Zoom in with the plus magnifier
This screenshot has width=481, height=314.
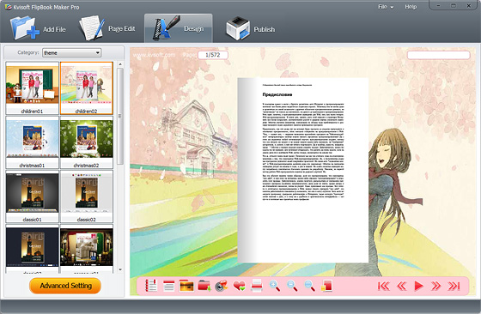(x=275, y=286)
